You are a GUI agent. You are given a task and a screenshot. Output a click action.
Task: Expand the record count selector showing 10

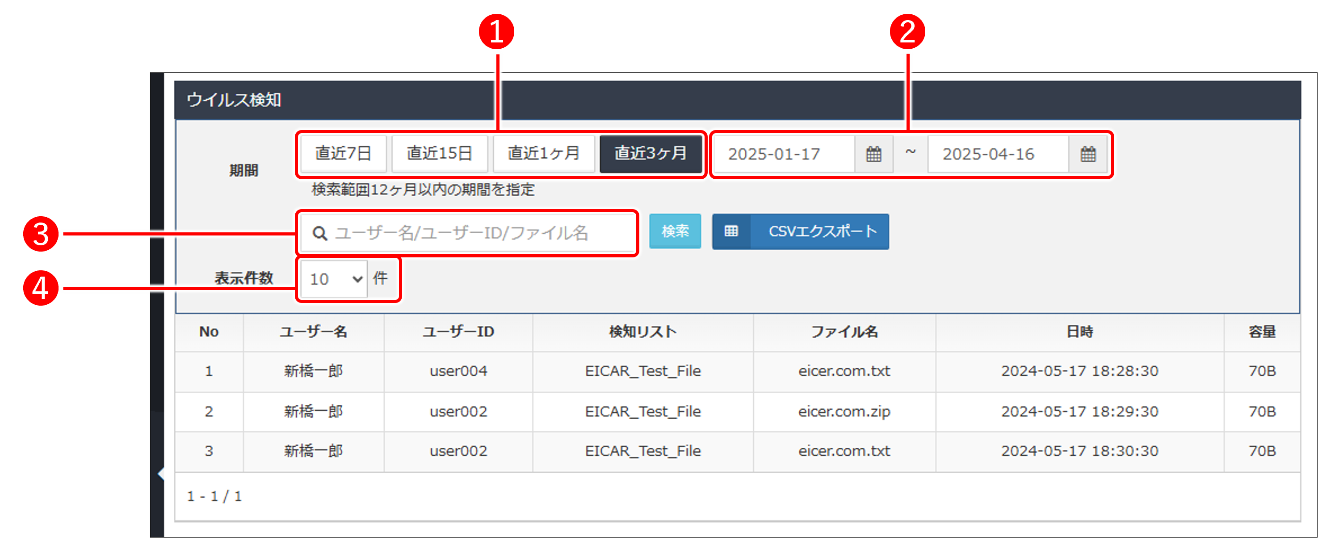click(333, 279)
